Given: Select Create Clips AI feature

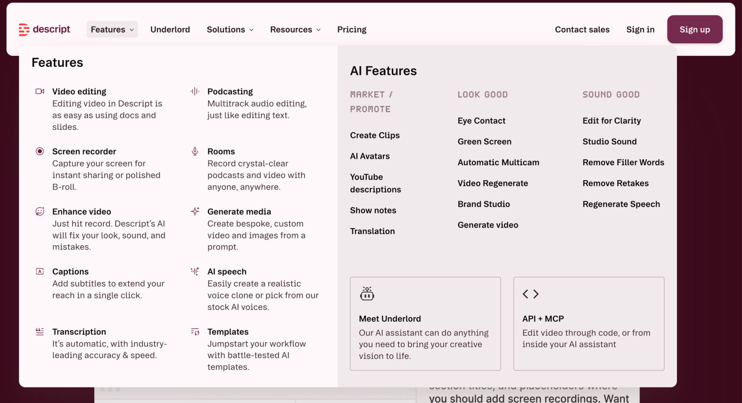Looking at the screenshot, I should point(375,135).
